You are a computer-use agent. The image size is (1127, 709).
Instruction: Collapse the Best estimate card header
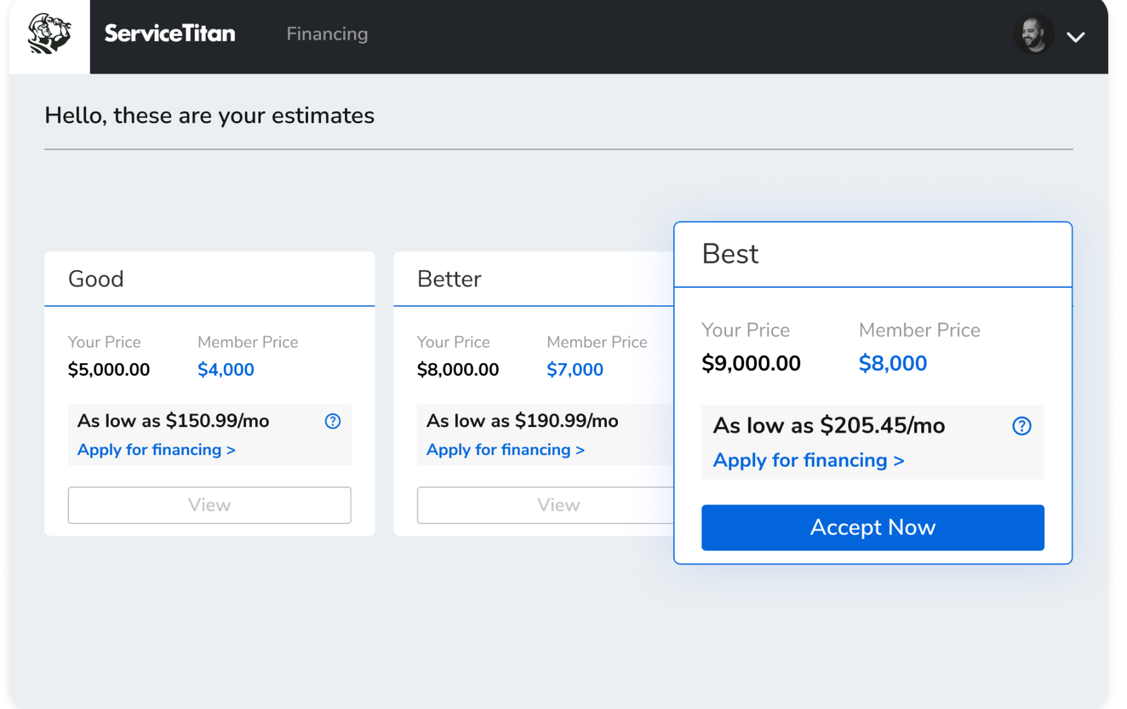730,254
